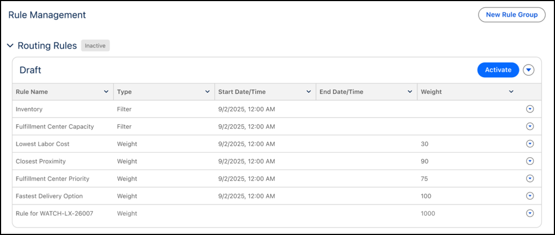Click start date in Fastest Delivery Option row
Image resolution: width=555 pixels, height=235 pixels.
(247, 196)
